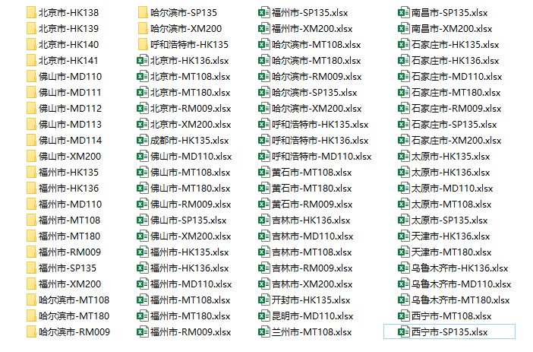
Task: Click Excel icon of 太原市-HK135.xlsx
Action: tap(403, 157)
